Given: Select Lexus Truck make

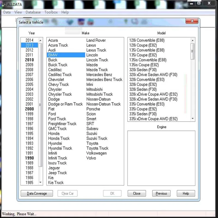Looking at the screenshot, I should click(96, 50).
